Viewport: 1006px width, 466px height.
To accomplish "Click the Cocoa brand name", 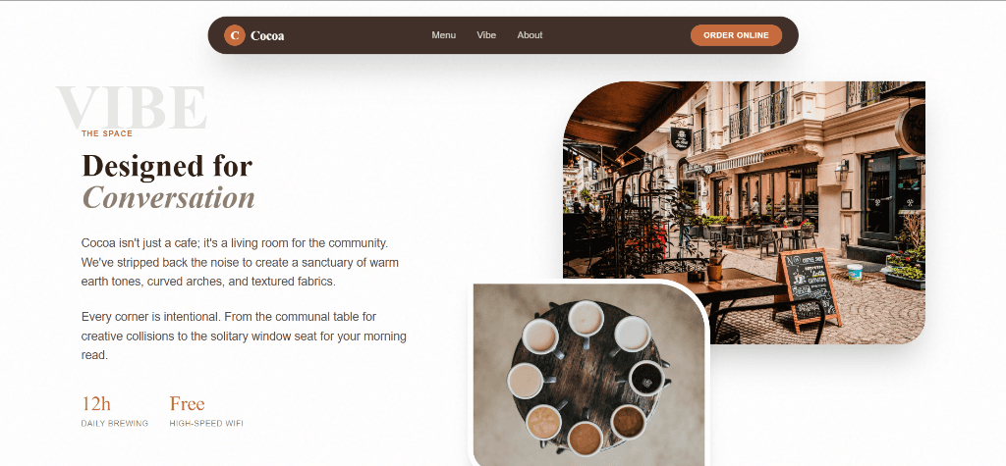I will 267,36.
